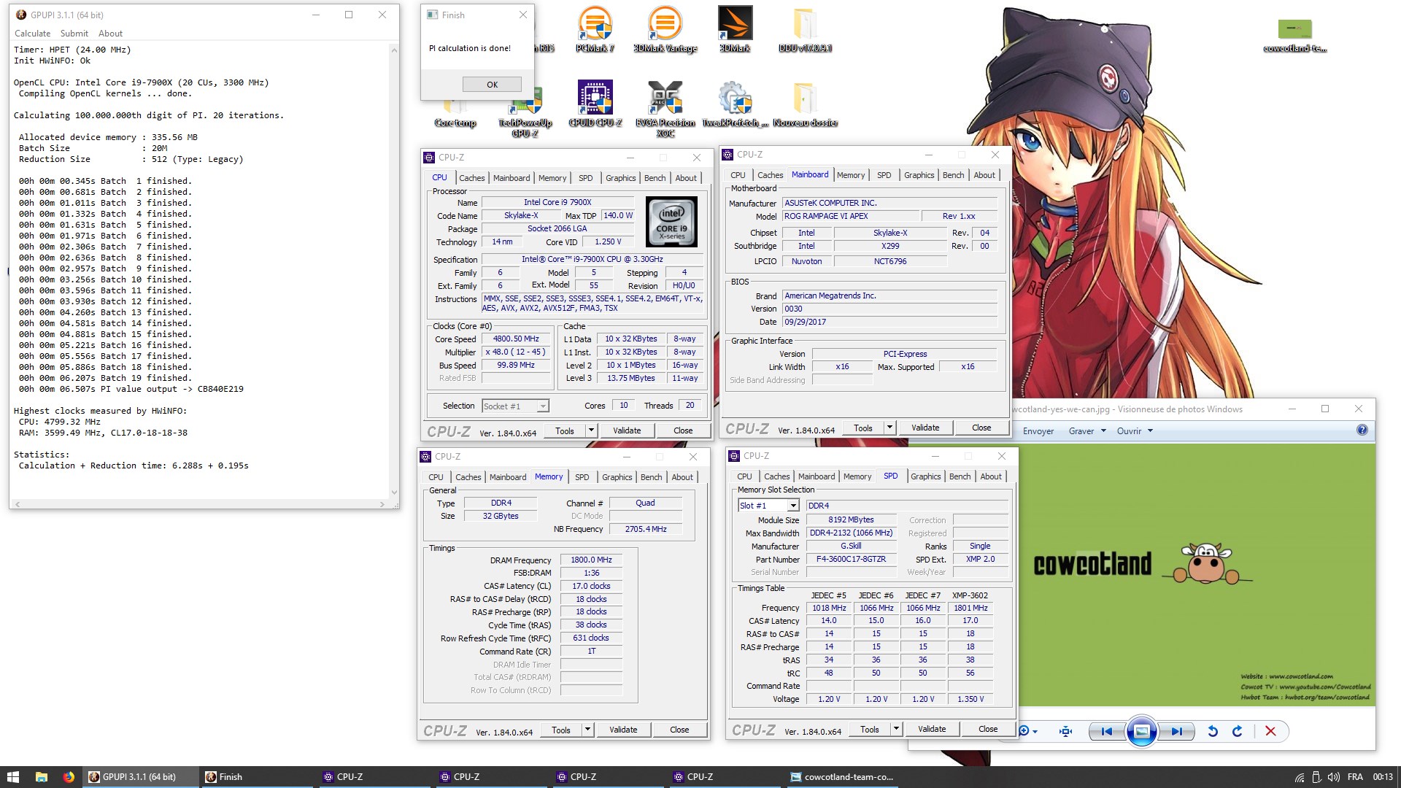1401x788 pixels.
Task: Open Tools dropdown arrow in Mainboard window
Action: 889,428
